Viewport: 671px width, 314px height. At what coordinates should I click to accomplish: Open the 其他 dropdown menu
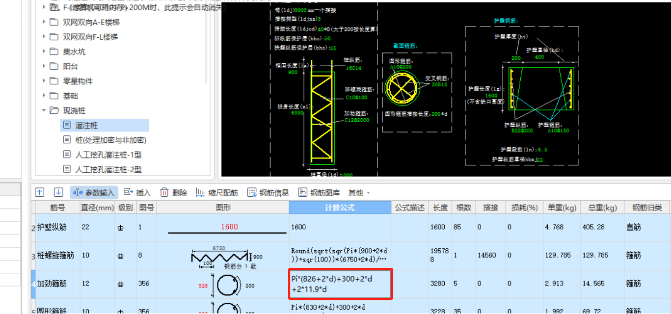click(x=359, y=193)
